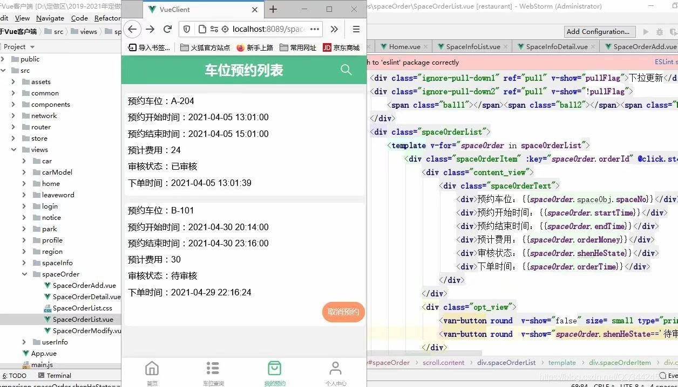Click the 导入书签 bookmark item
678x387 pixels.
(149, 47)
